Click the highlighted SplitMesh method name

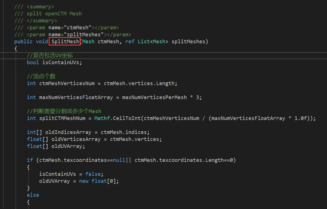[x=64, y=41]
